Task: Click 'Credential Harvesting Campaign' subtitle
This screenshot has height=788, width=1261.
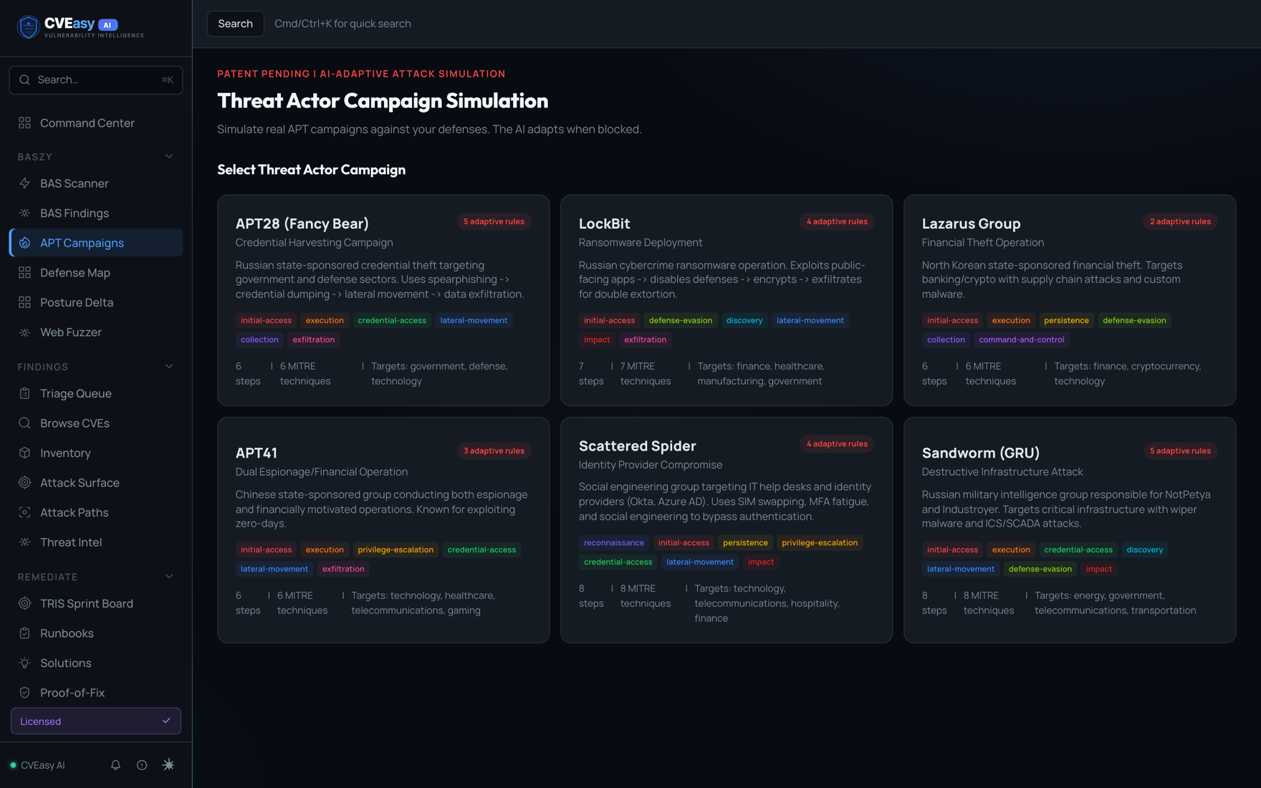Action: (x=314, y=243)
